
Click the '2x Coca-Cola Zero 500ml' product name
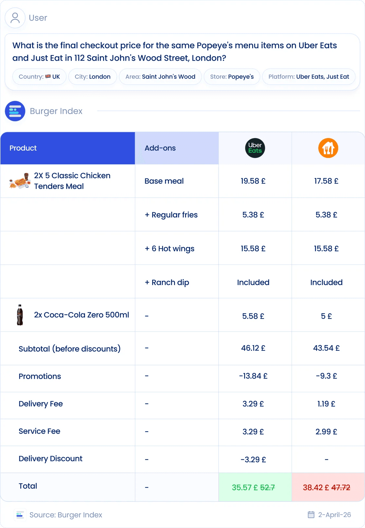point(81,315)
